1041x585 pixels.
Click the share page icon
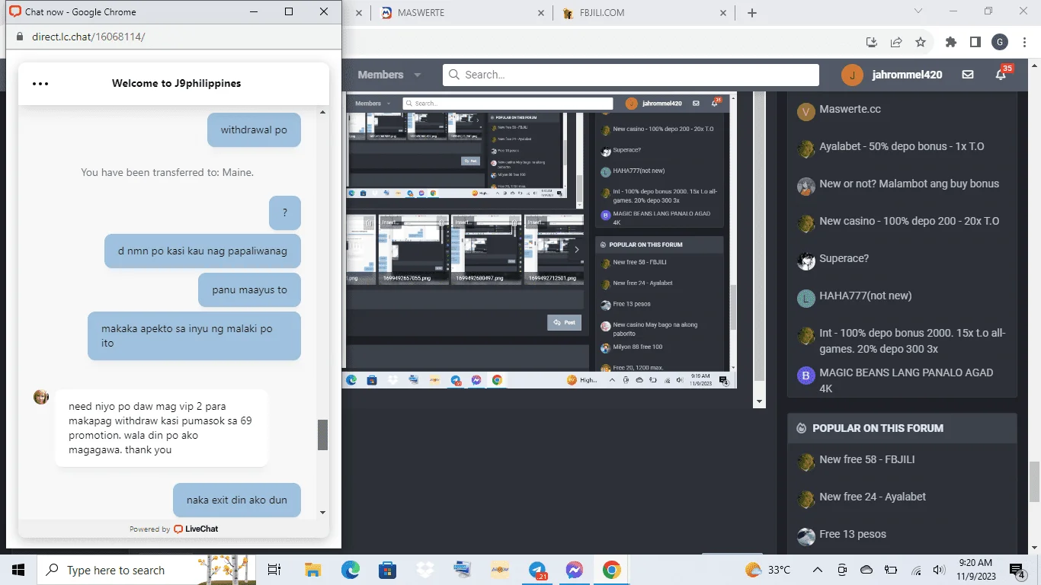click(x=896, y=42)
